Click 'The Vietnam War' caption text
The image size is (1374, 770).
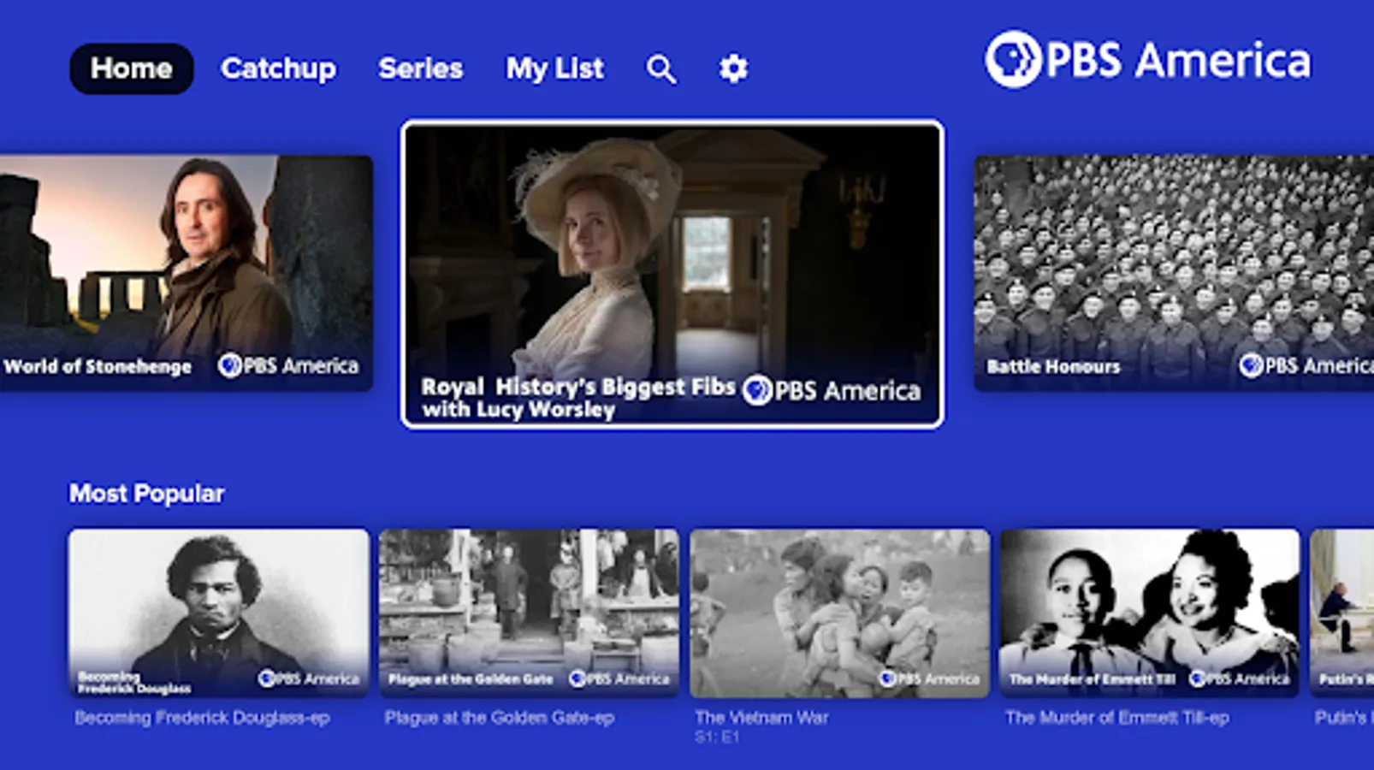(x=761, y=718)
